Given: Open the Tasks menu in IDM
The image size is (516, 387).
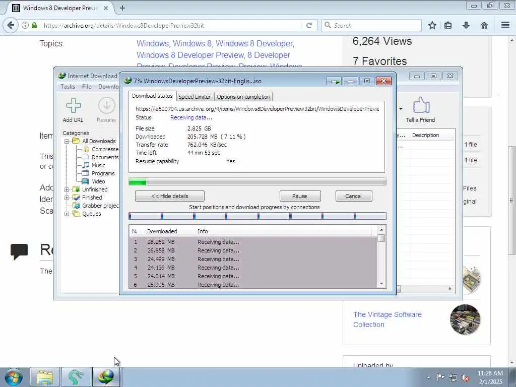Looking at the screenshot, I should click(x=68, y=87).
